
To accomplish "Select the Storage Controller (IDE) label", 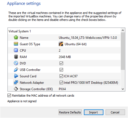I will point(36,89).
